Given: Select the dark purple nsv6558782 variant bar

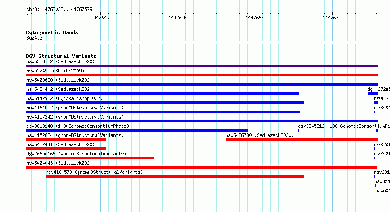Looking at the screenshot, I should coord(202,66).
